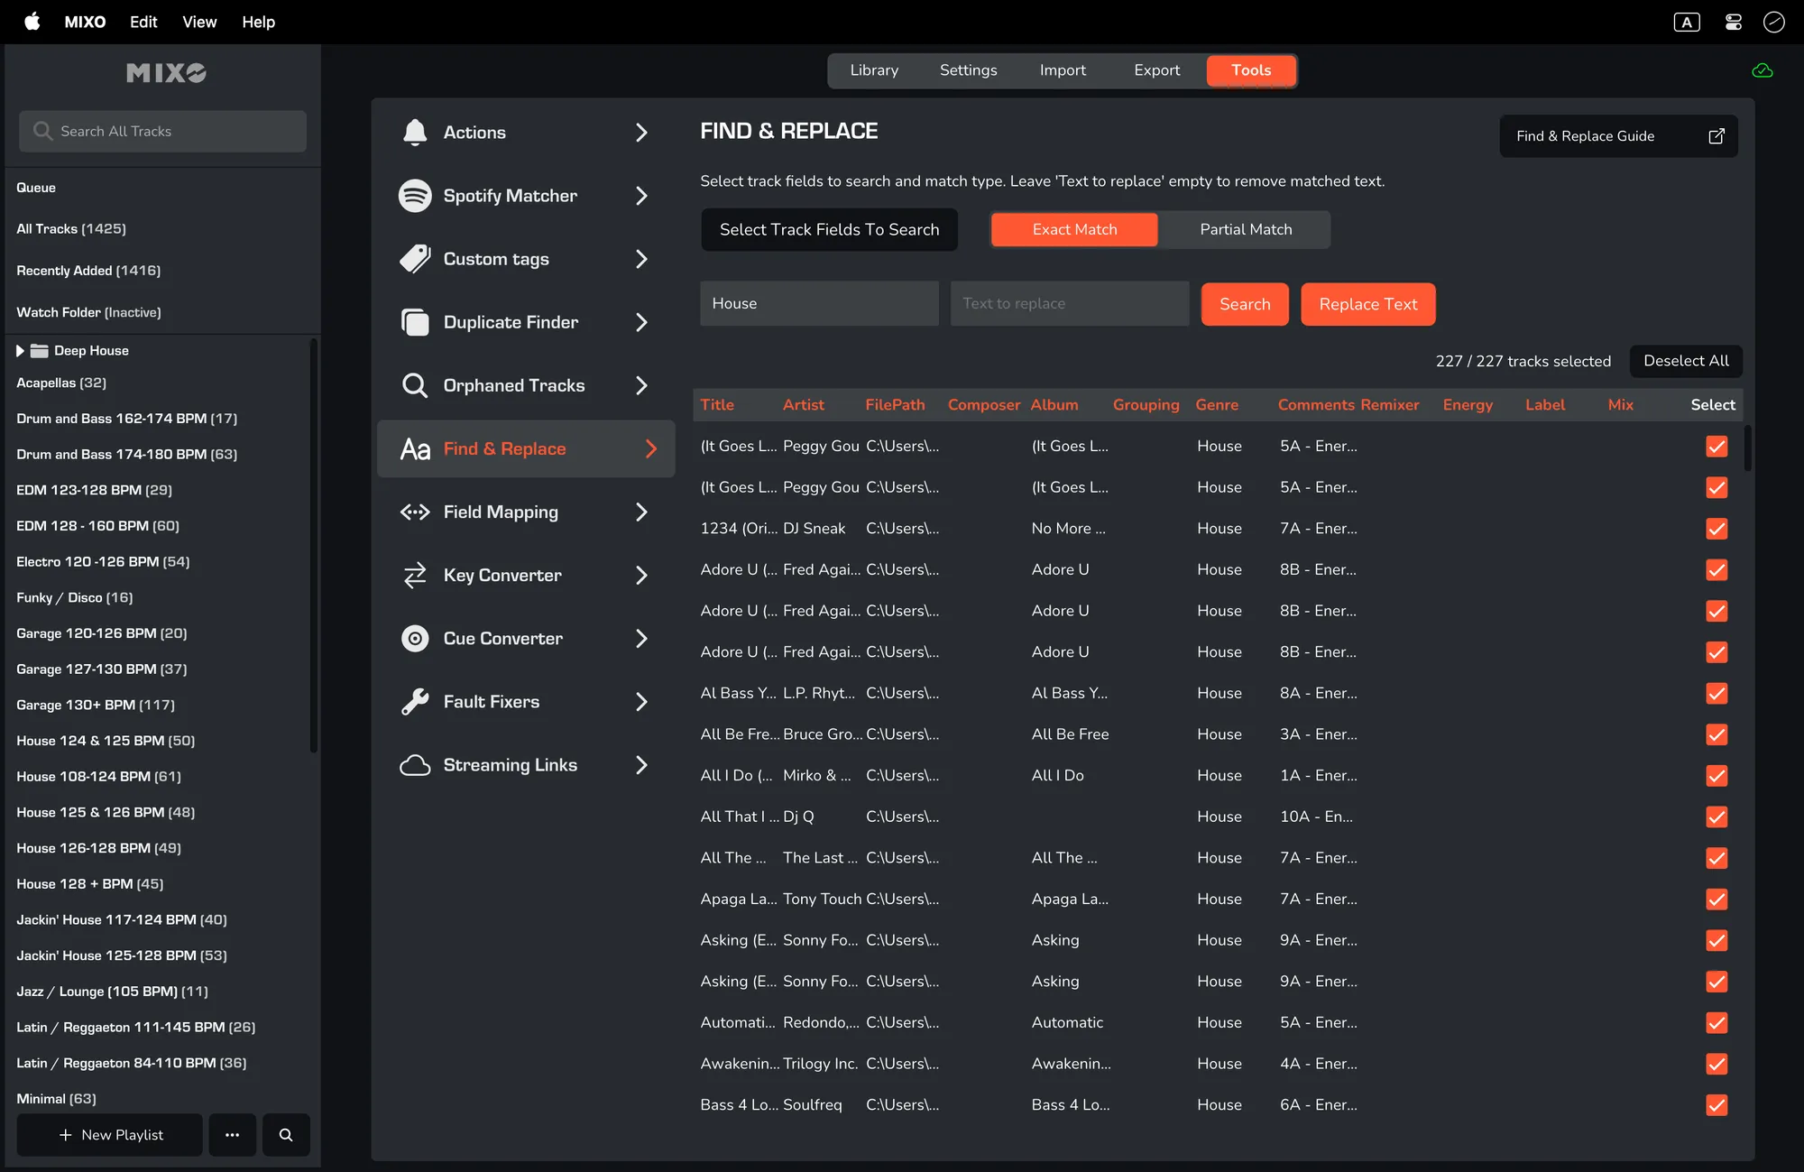The width and height of the screenshot is (1804, 1172).
Task: Click the Spotify Matcher icon
Action: 415,196
